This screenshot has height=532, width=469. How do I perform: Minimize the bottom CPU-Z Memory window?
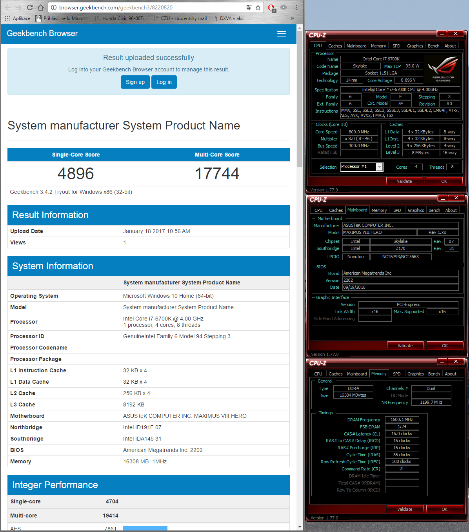[442, 362]
